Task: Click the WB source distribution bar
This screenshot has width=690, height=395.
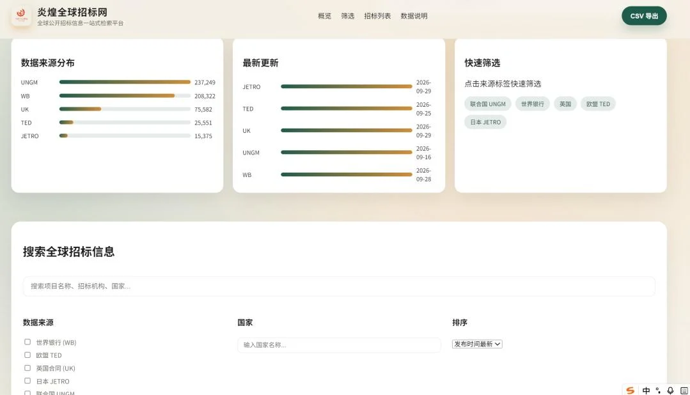Action: pos(125,95)
